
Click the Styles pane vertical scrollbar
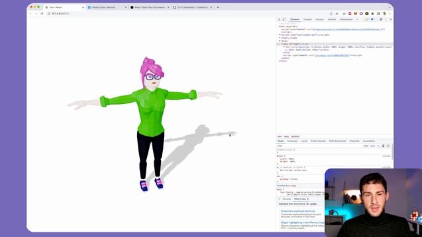[x=392, y=152]
